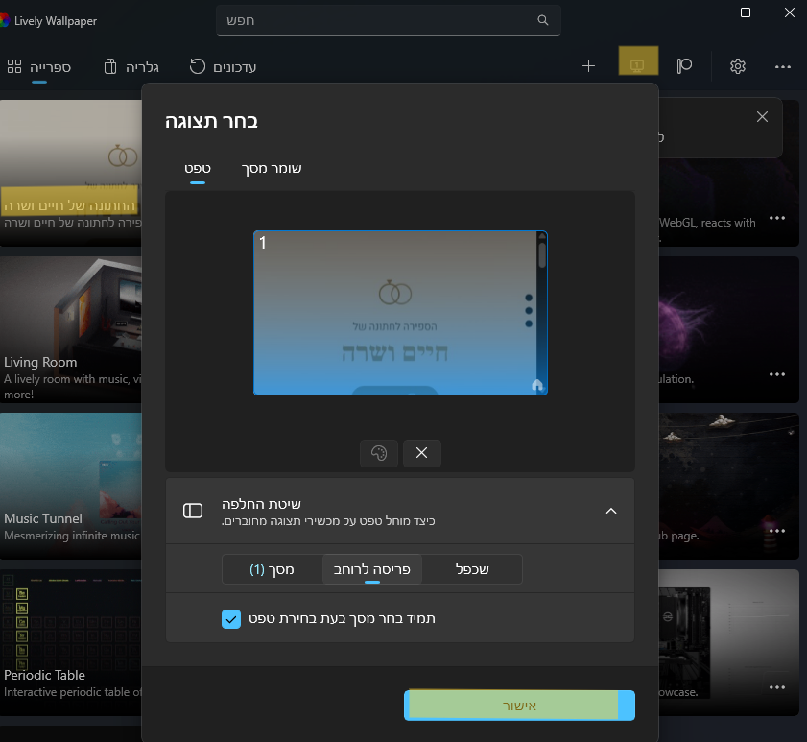Screen dimensions: 807x742
Task: Click the חפש search field
Action: coord(388,20)
